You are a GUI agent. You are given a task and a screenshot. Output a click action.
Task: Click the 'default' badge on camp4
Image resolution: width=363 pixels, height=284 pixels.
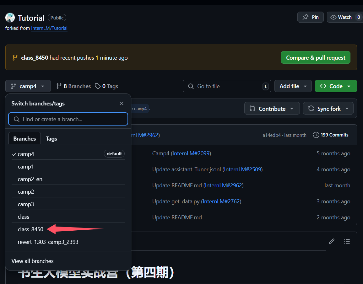coord(114,153)
